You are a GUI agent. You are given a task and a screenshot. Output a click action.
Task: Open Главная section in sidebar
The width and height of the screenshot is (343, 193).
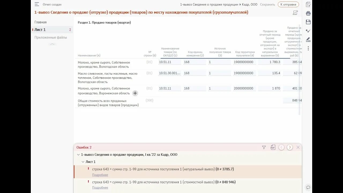[40, 22]
